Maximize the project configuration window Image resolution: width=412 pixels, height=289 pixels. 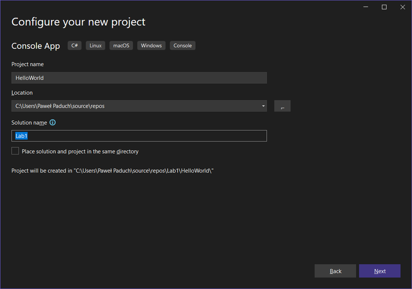(384, 7)
